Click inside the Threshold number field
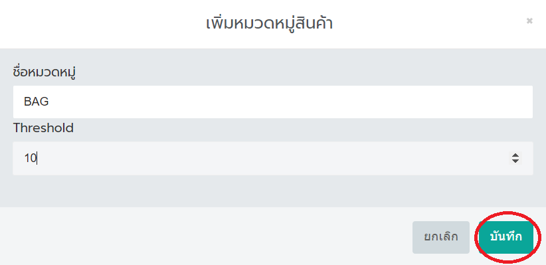This screenshot has height=265, width=546. pos(273,158)
